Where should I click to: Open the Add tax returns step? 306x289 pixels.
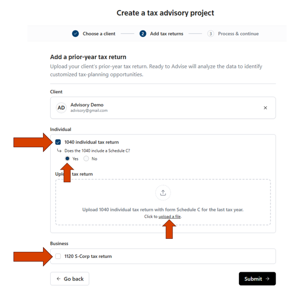pyautogui.click(x=166, y=34)
